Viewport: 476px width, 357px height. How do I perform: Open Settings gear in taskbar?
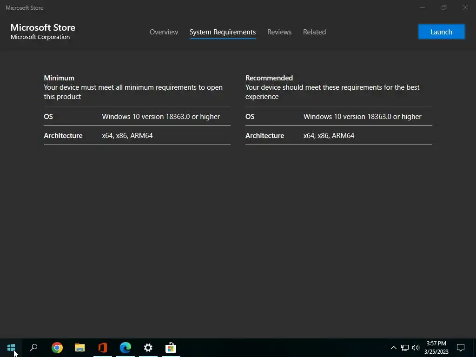pyautogui.click(x=148, y=348)
